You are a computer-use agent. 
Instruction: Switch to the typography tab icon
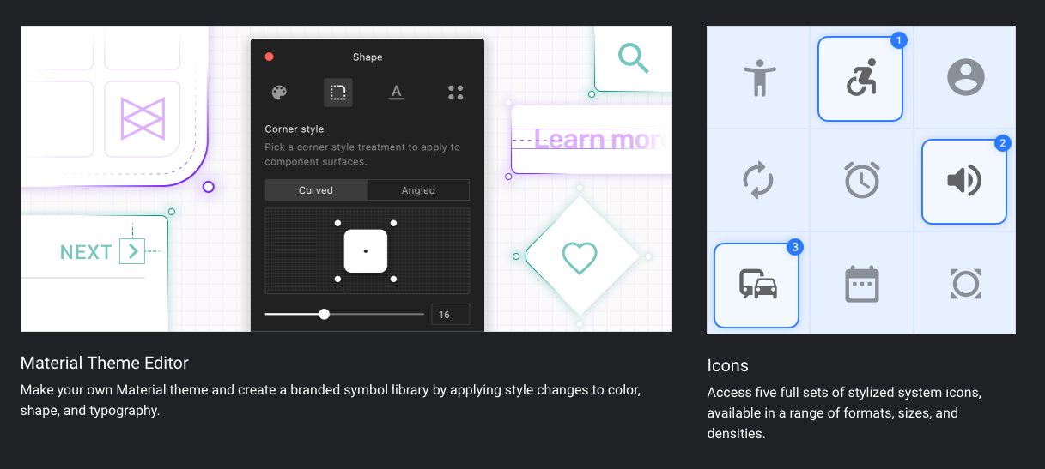tap(396, 93)
